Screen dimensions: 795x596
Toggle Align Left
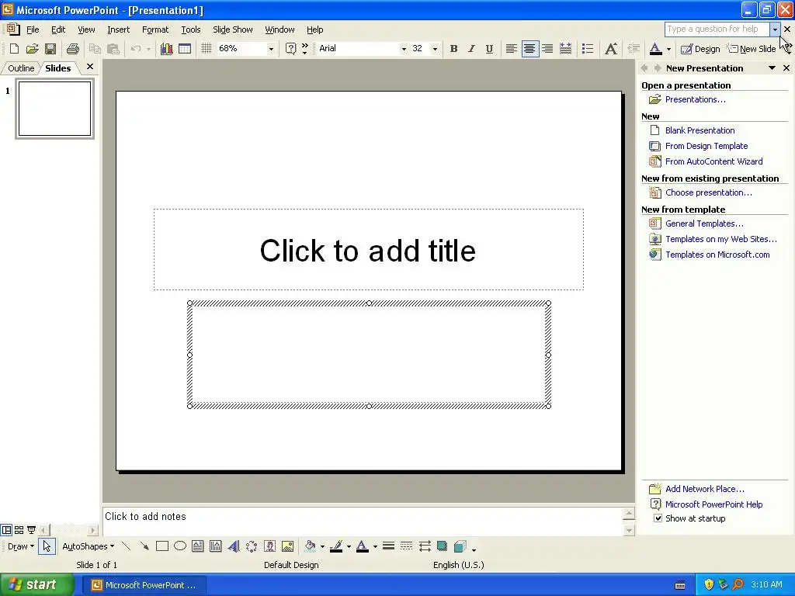pos(512,49)
